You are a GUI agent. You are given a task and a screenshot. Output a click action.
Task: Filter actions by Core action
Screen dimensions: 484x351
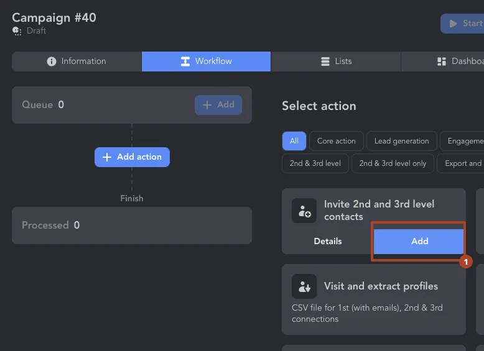pos(337,141)
